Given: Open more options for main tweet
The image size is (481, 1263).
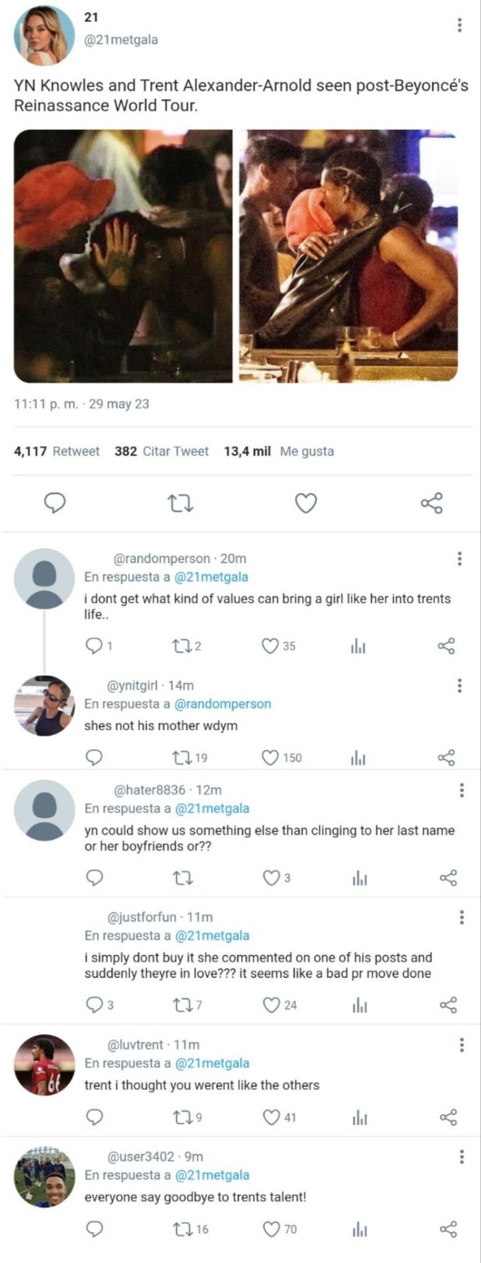Looking at the screenshot, I should (459, 25).
